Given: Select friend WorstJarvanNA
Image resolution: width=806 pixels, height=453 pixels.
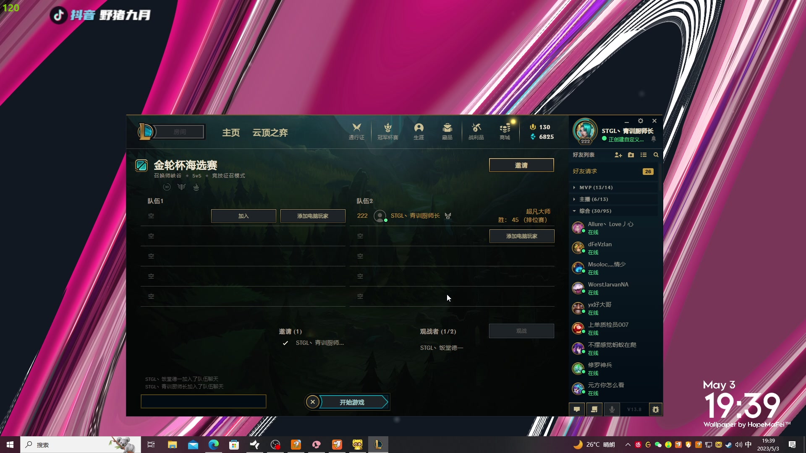Looking at the screenshot, I should [x=613, y=288].
